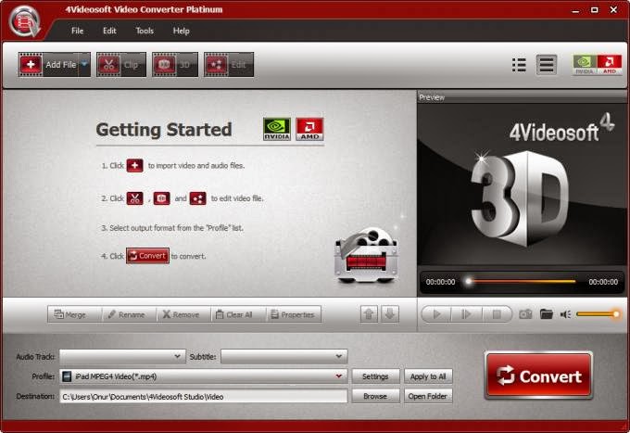The image size is (630, 433).
Task: Click the Destination path field
Action: pyautogui.click(x=204, y=397)
